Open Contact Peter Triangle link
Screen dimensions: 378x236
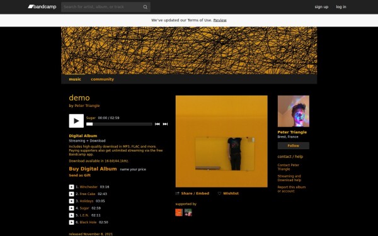(x=289, y=167)
